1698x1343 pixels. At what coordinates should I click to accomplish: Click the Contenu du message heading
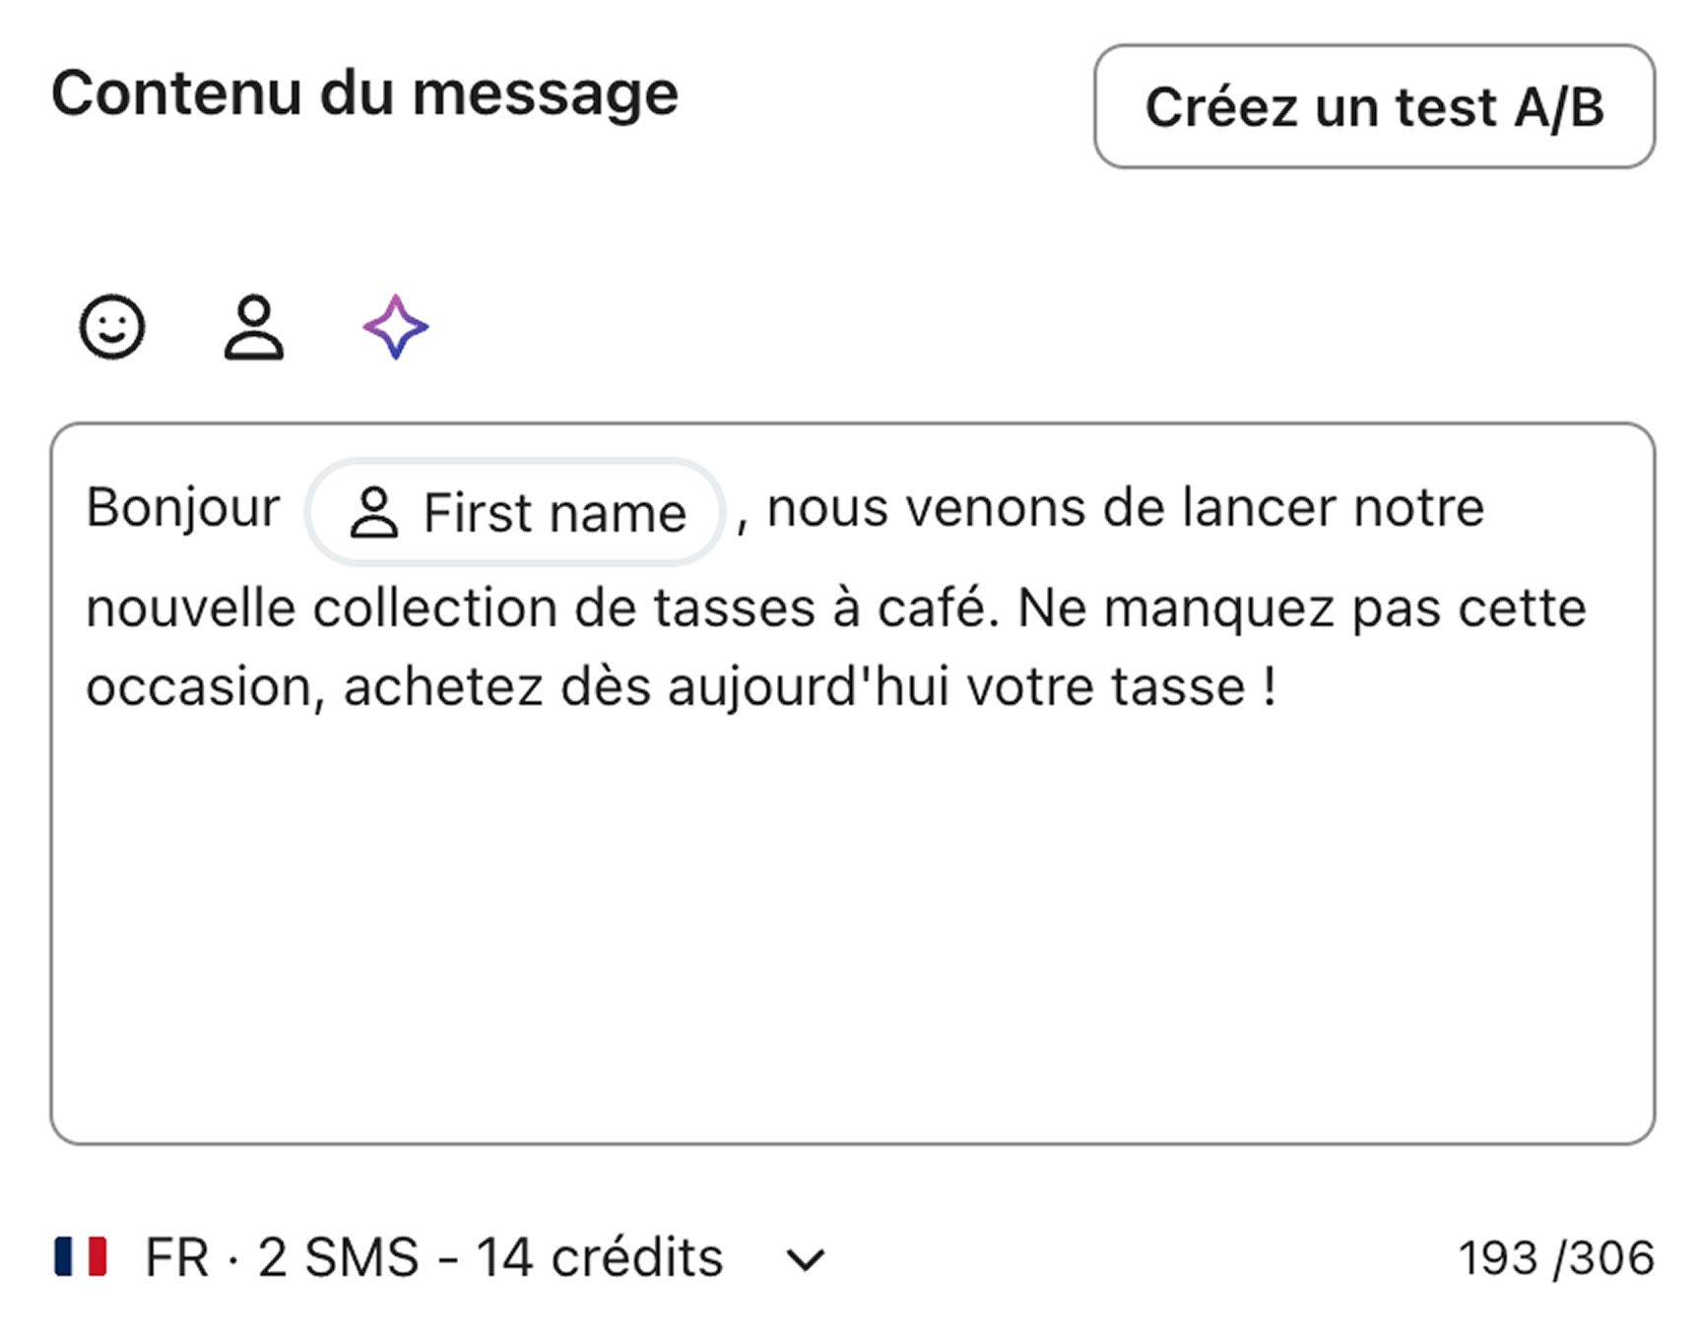365,92
